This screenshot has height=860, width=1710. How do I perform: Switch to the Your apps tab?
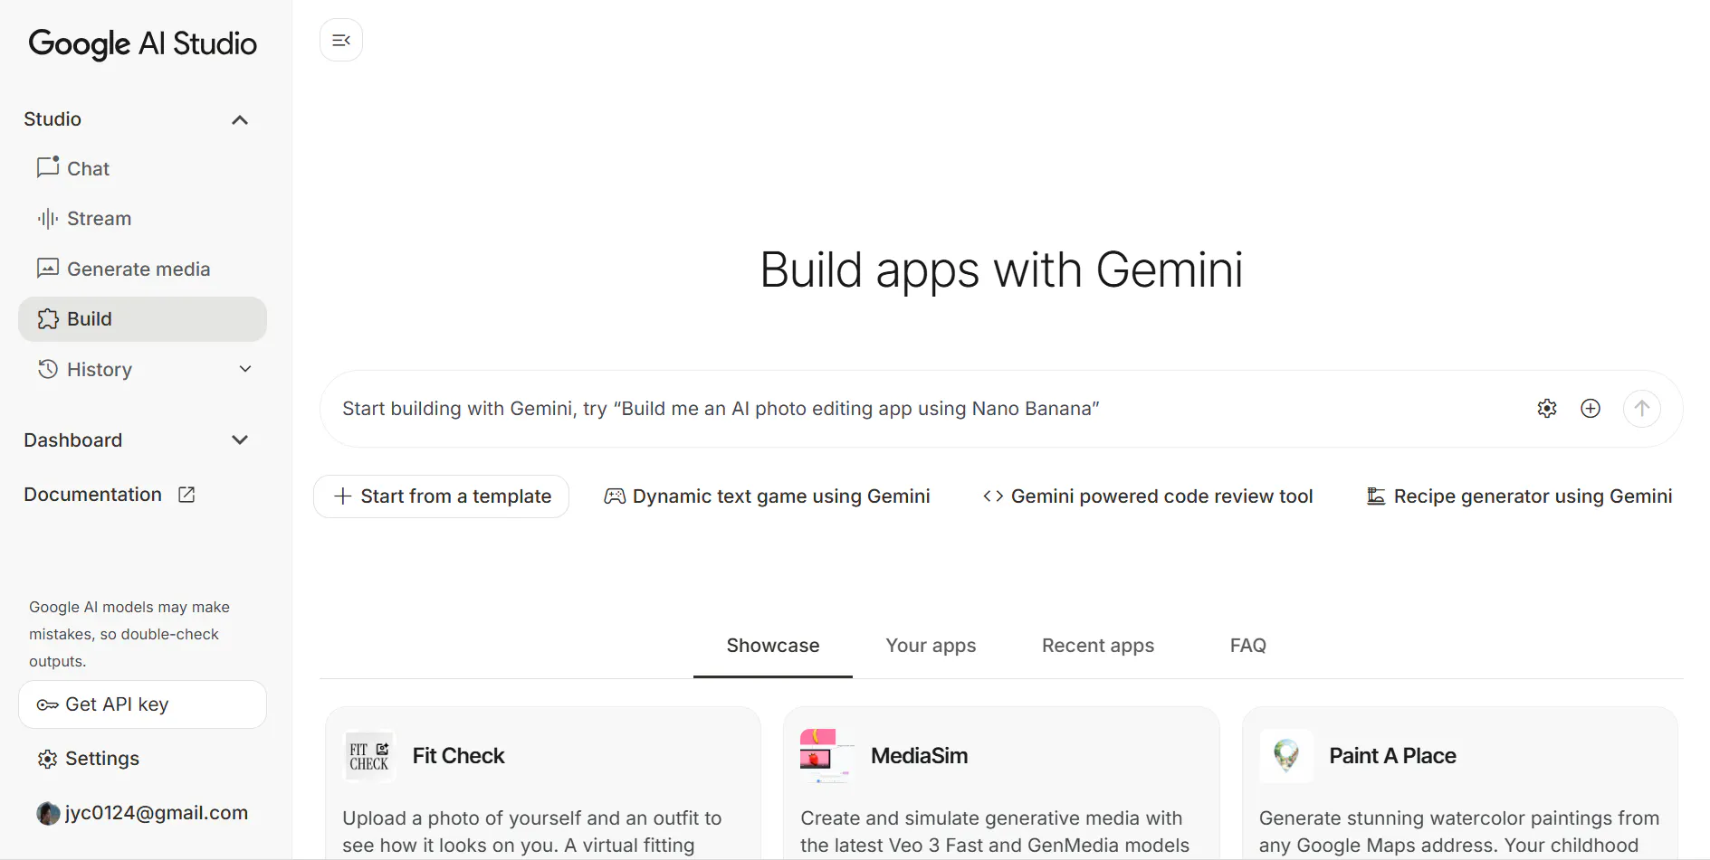931,646
